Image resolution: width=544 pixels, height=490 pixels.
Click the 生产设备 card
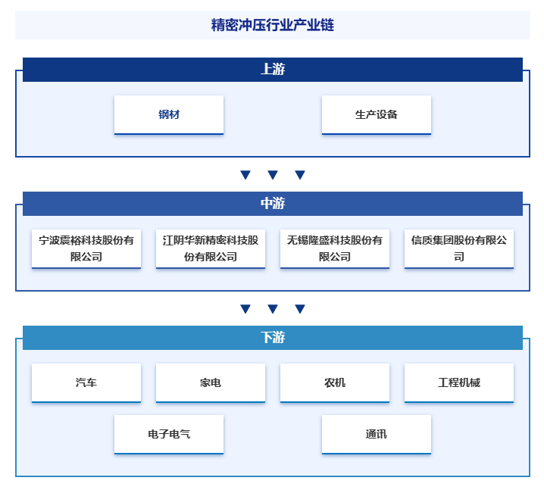coord(376,114)
